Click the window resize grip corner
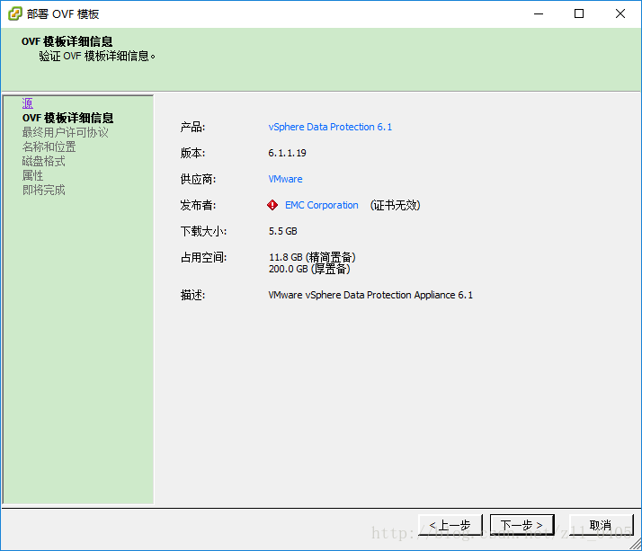The width and height of the screenshot is (642, 551). coord(636,544)
